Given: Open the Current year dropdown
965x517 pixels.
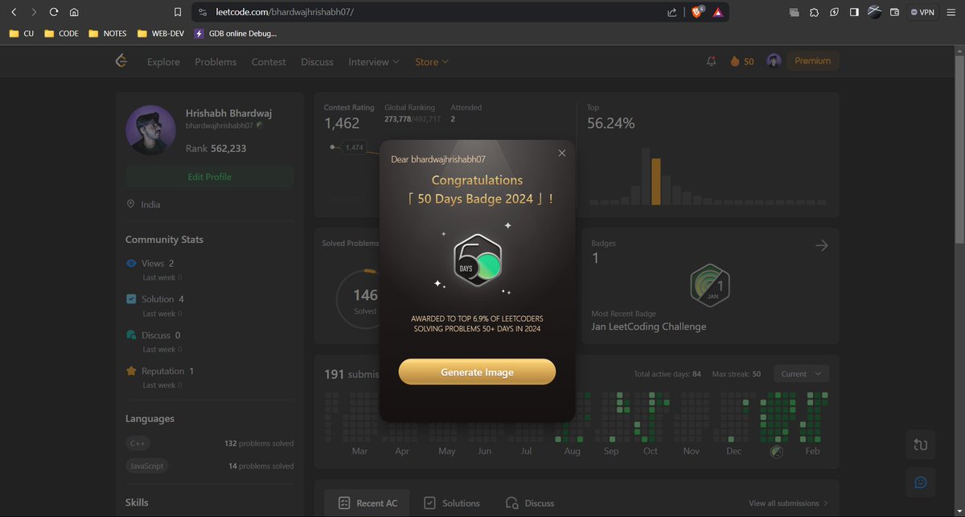Looking at the screenshot, I should tap(801, 374).
